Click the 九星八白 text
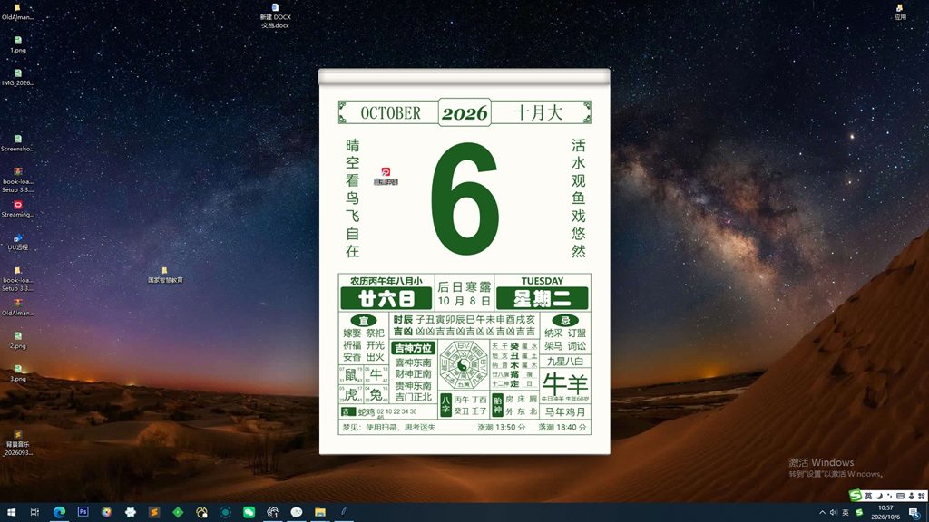The image size is (929, 522). click(x=565, y=361)
